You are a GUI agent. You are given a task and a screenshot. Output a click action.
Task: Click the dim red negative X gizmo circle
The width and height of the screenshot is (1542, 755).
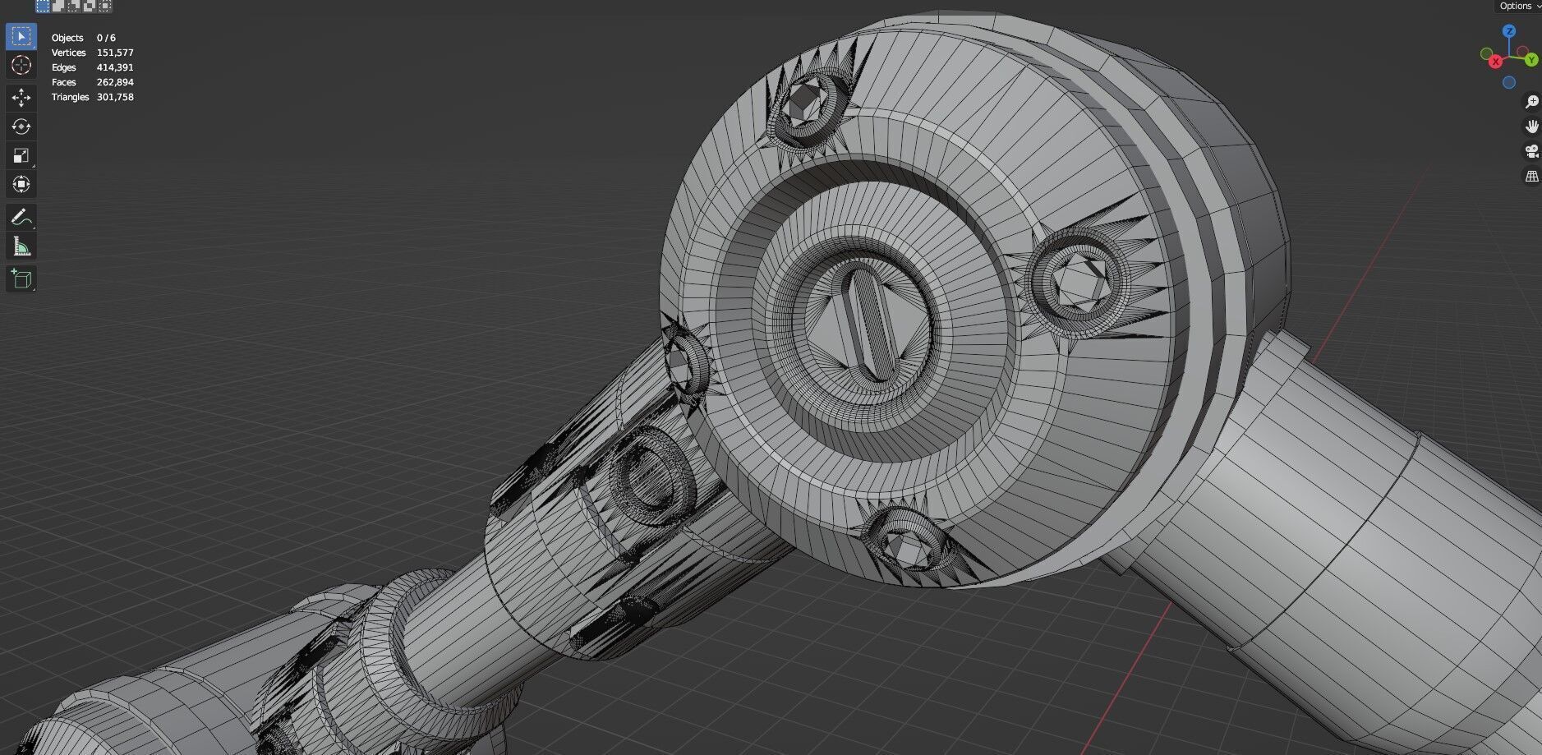click(1521, 52)
